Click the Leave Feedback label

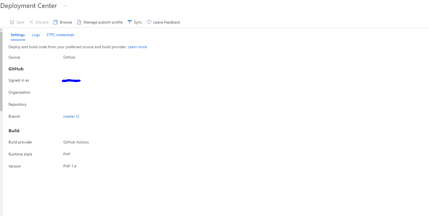(167, 22)
